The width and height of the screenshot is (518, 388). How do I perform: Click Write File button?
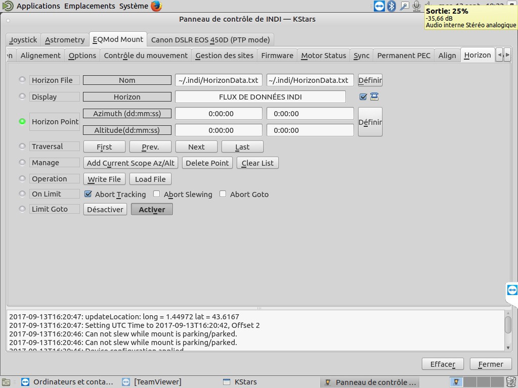tap(104, 179)
